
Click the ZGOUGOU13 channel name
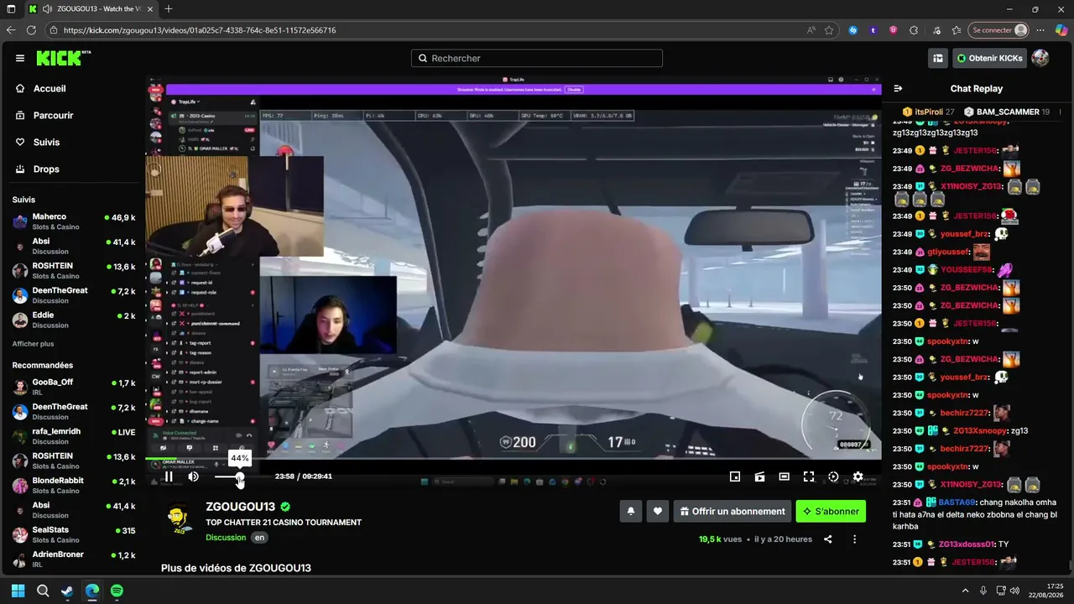coord(241,507)
